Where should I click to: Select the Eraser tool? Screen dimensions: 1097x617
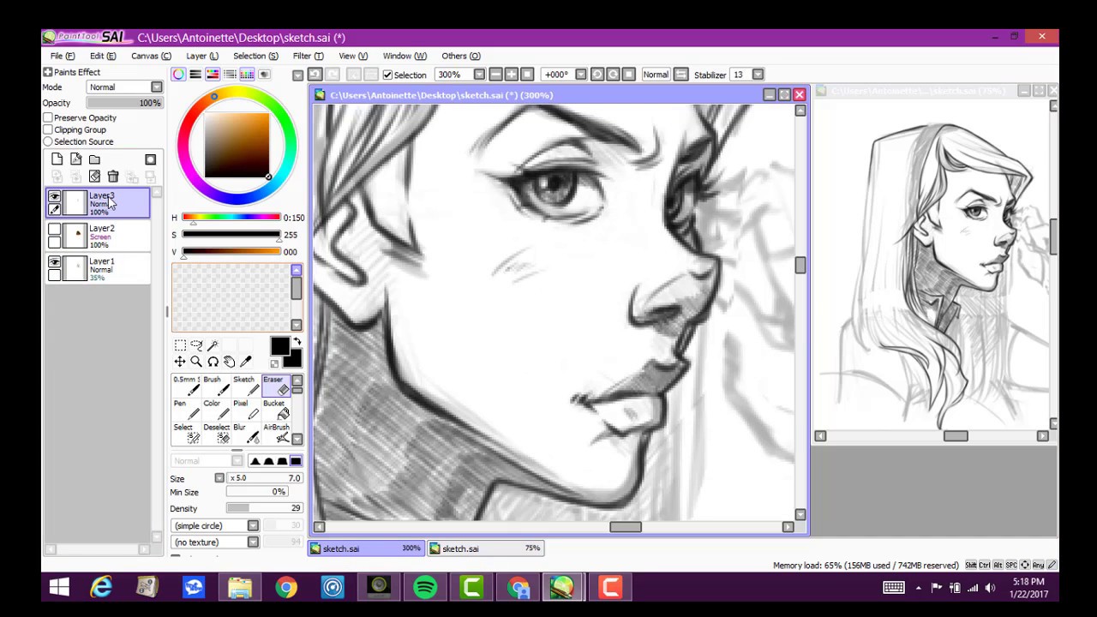274,386
